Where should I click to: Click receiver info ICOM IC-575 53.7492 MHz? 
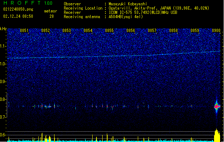click(x=143, y=12)
